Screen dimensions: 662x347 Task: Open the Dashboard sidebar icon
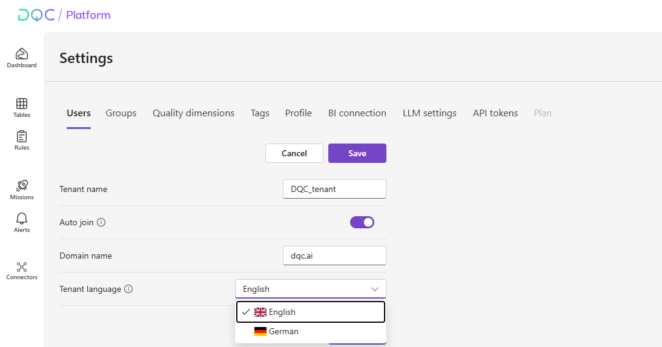(x=22, y=55)
